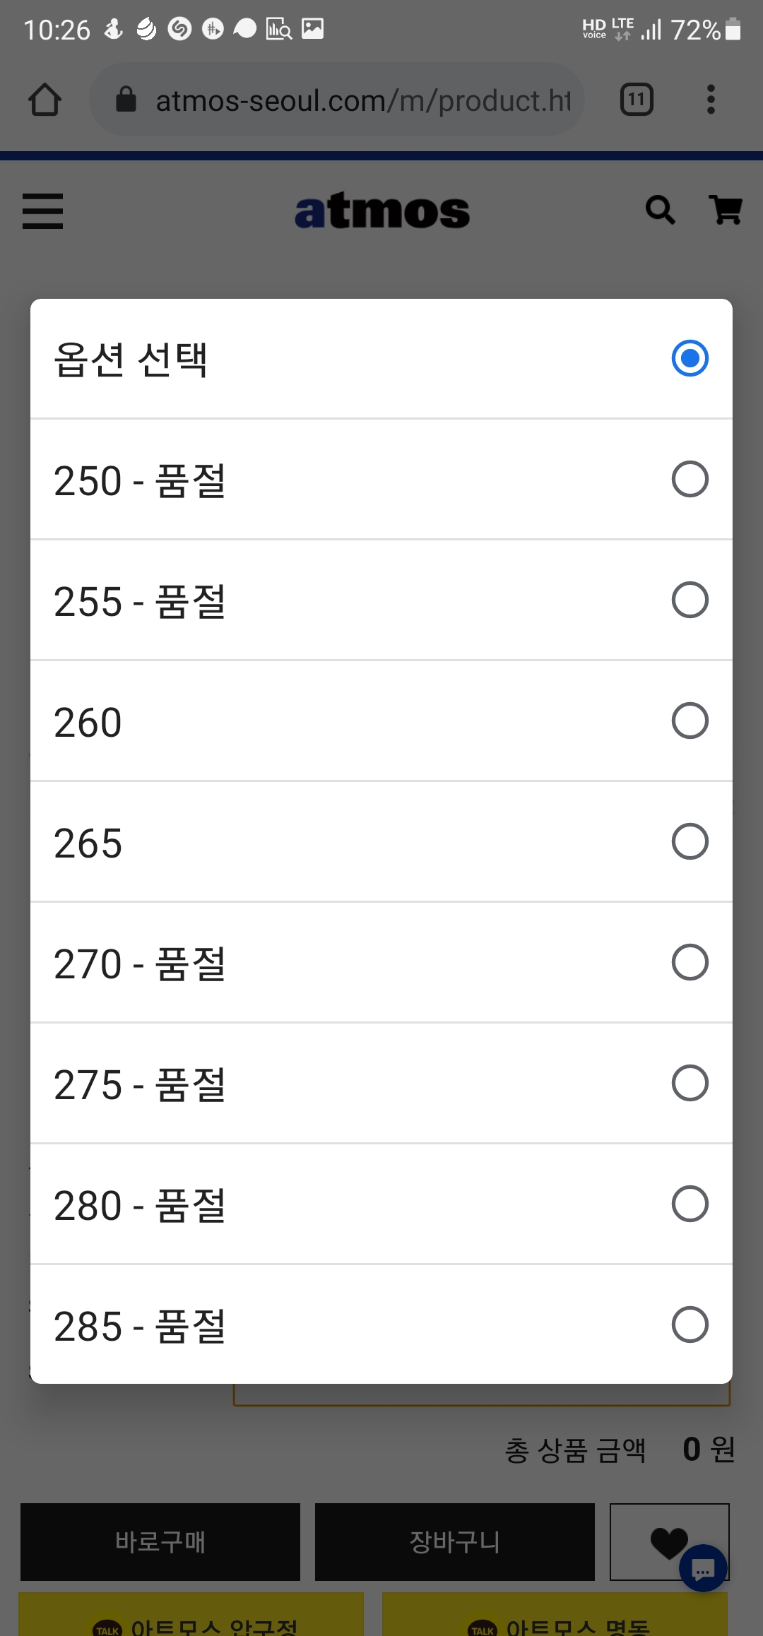The height and width of the screenshot is (1636, 763).
Task: Pick the 285 - 품절 option row
Action: (381, 1324)
